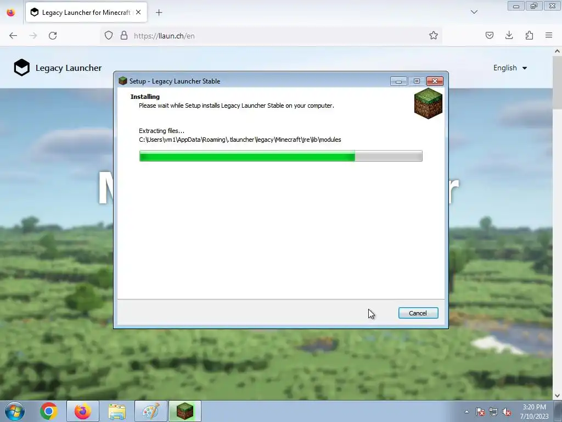Viewport: 562px width, 422px height.
Task: Click the grass block icon in setup header
Action: [428, 103]
